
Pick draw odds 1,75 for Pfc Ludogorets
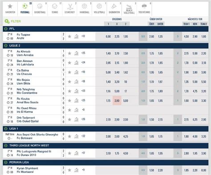pyautogui.click(x=117, y=153)
